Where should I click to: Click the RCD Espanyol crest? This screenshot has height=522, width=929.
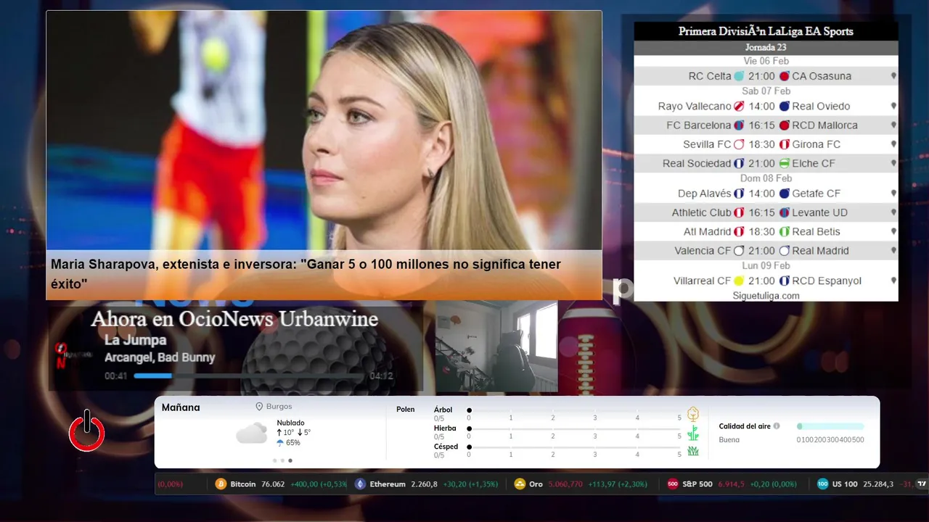point(784,281)
